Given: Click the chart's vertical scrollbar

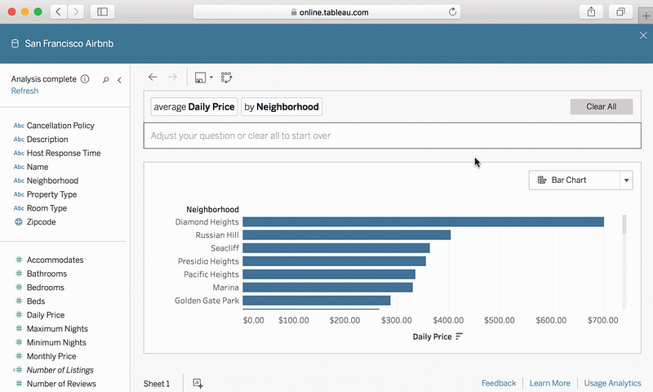Looking at the screenshot, I should pos(624,225).
